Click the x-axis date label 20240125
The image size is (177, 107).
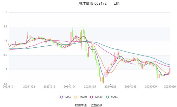pyautogui.click(x=90, y=87)
